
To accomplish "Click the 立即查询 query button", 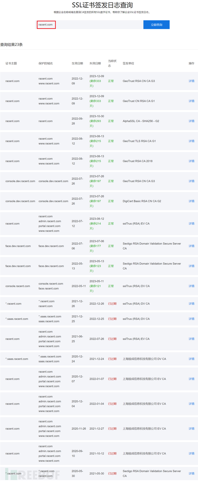I will (x=156, y=25).
